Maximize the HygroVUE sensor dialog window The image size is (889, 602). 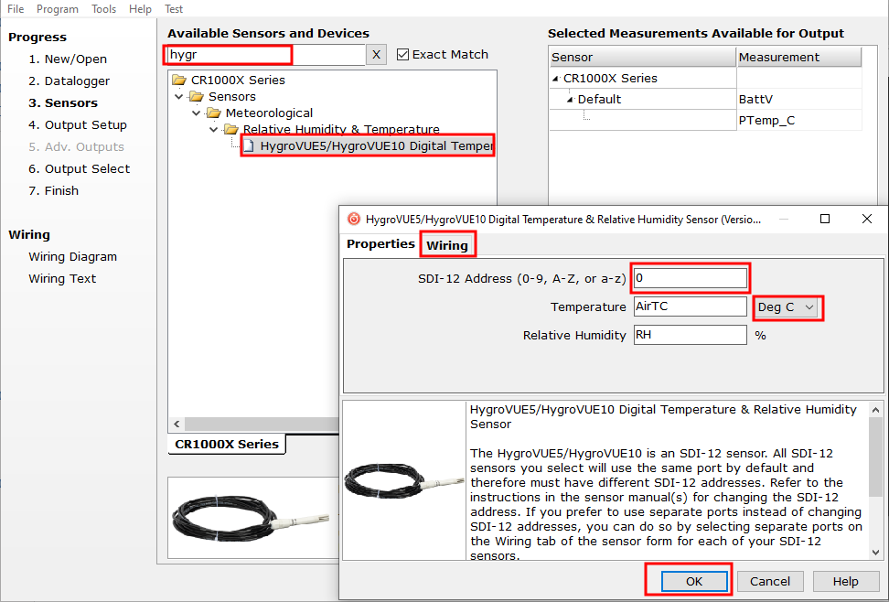click(x=825, y=220)
